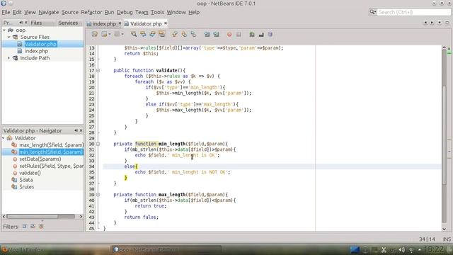Stop Macro Recording with square icon
Image resolution: width=453 pixels, height=255 pixels.
tap(239, 35)
